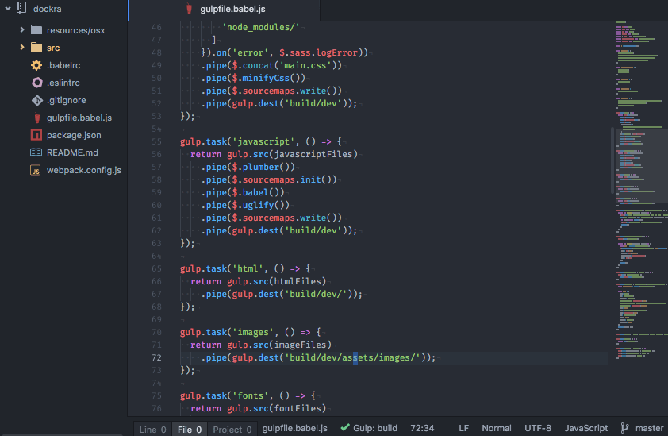The image size is (668, 436).
Task: Click the webpack.config.js JS icon
Action: pyautogui.click(x=36, y=170)
